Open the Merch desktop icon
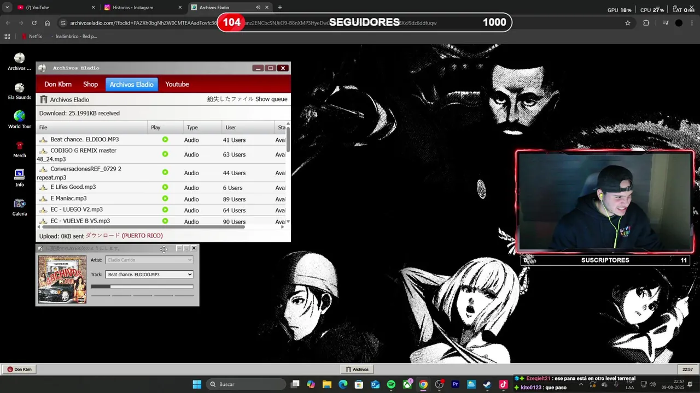 point(19,149)
